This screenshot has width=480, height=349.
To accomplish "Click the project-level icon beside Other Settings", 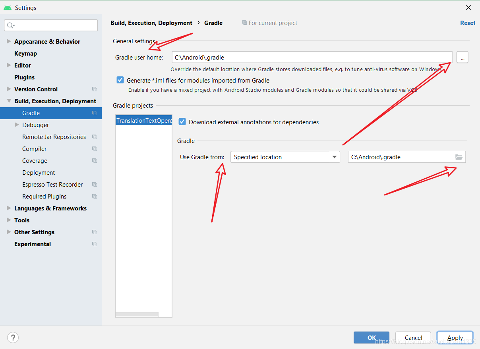I will click(95, 232).
